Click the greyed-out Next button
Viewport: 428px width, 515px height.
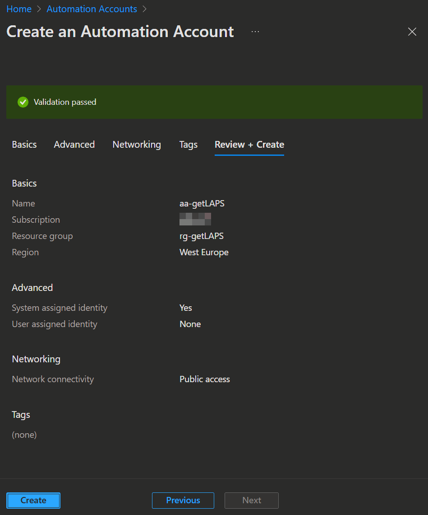click(252, 500)
